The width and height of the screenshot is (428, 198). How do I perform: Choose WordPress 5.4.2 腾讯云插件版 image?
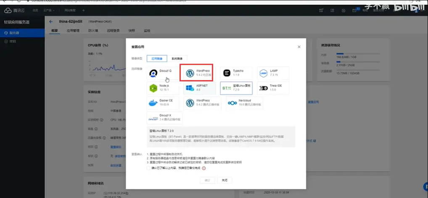203,103
